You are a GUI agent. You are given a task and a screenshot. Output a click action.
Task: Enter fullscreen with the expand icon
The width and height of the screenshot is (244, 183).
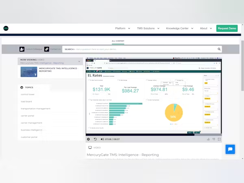219,139
